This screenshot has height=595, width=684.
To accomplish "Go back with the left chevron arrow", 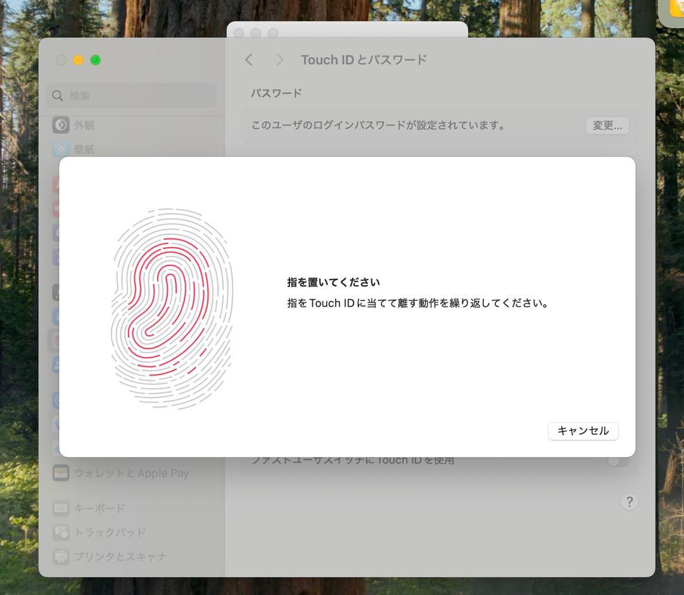I will click(249, 60).
